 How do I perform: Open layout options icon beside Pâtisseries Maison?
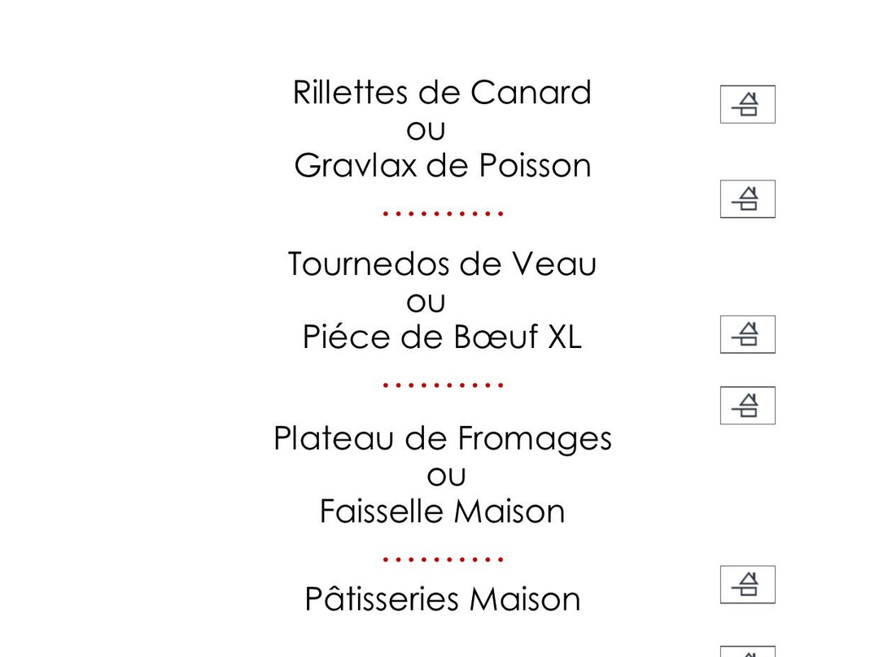click(747, 585)
